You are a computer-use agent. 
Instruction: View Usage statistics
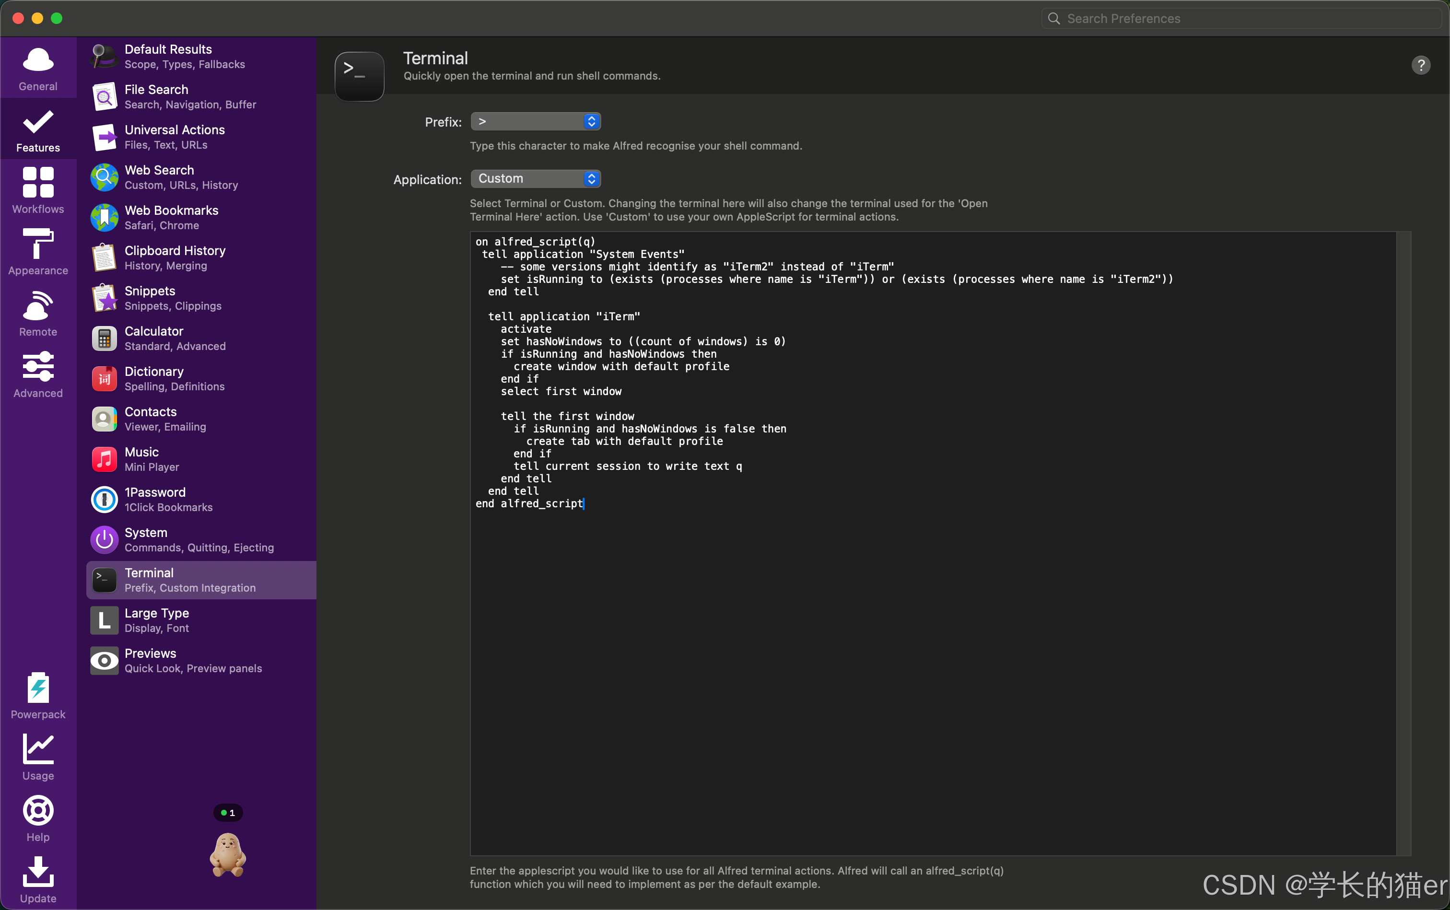[x=38, y=757]
